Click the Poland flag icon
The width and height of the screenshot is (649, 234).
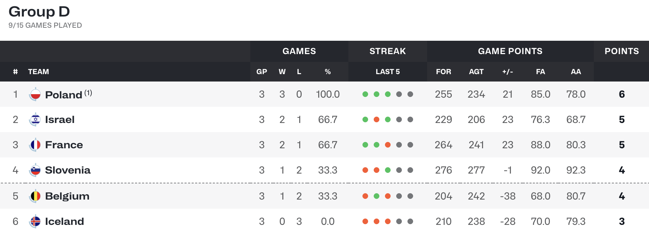[35, 94]
